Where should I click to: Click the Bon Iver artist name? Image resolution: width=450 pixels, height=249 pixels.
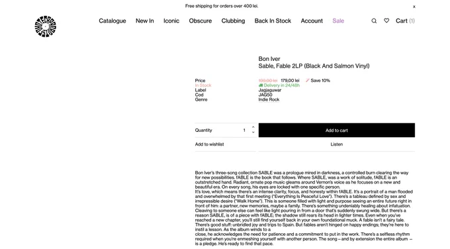269,58
